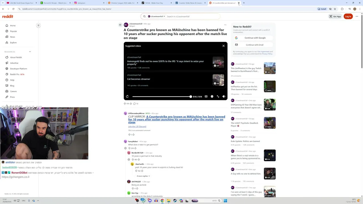Seek using the video progress bar
This screenshot has height=204, width=363.
click(x=162, y=97)
